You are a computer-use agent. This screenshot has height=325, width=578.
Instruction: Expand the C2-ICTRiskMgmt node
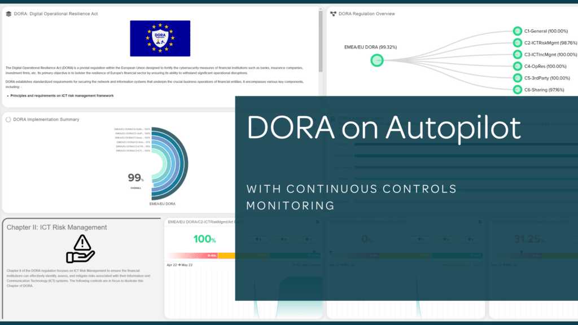[517, 42]
